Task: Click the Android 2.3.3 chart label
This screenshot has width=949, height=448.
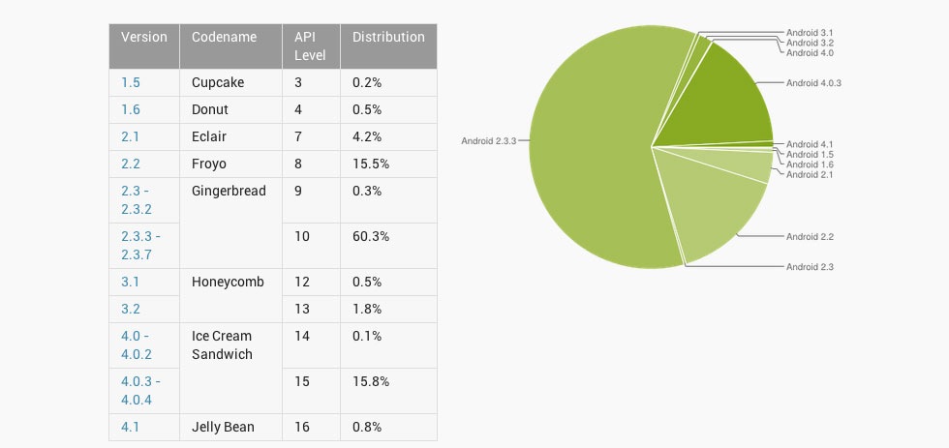Action: coord(488,141)
